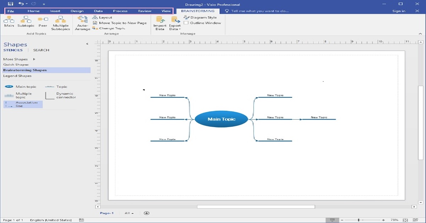Screen dimensions: 426x223
Task: Click the Subtopic ribbon icon
Action: [x=26, y=22]
